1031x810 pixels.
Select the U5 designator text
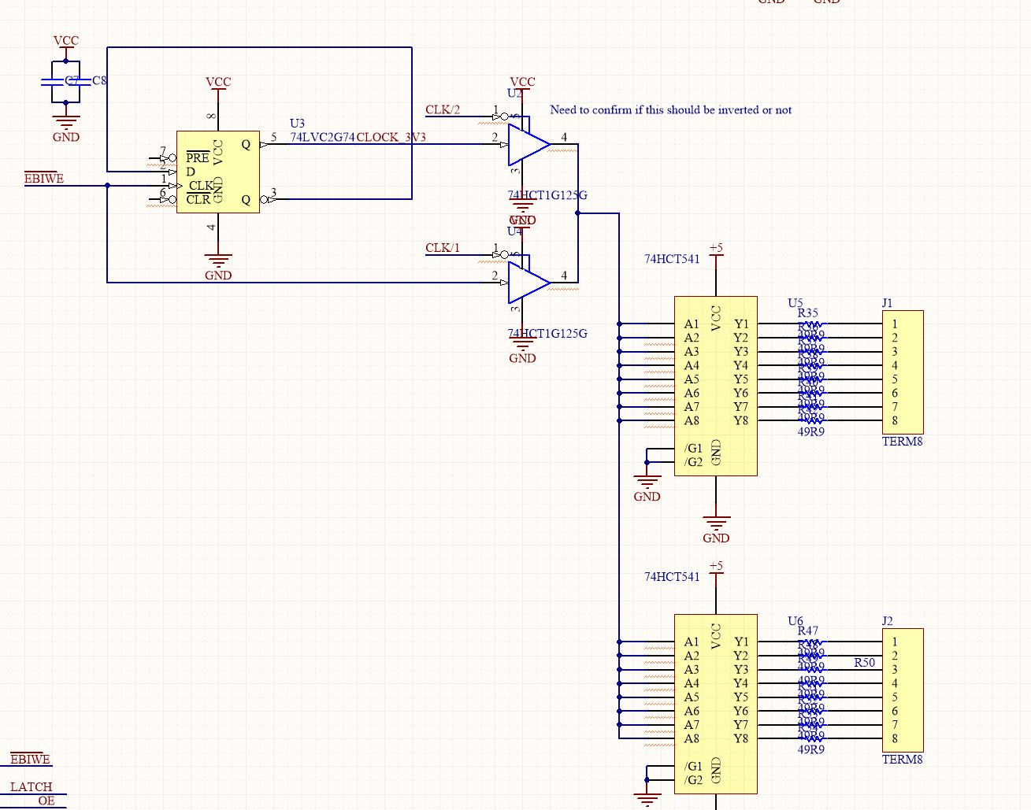coord(796,302)
